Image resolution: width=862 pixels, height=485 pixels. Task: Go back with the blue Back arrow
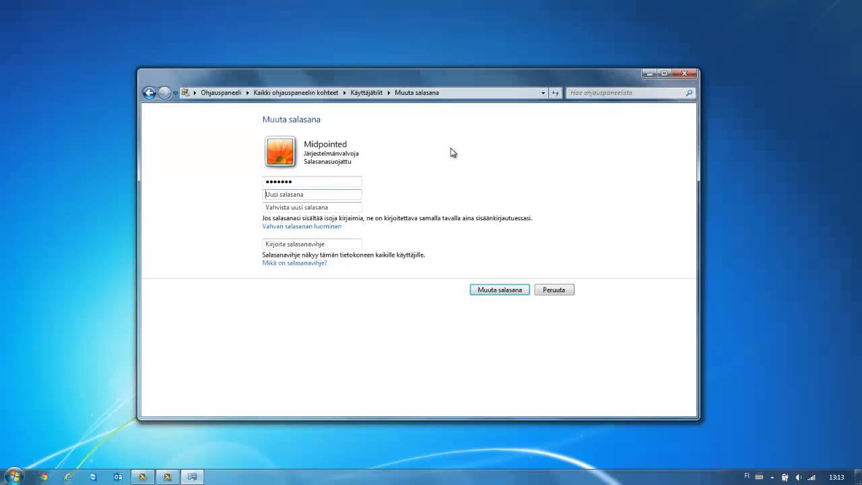[x=150, y=93]
